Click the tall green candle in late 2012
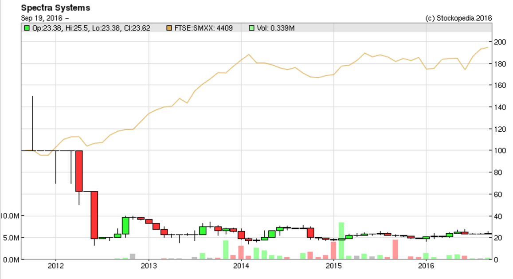Image resolution: width=513 pixels, height=279 pixels. coord(125,226)
